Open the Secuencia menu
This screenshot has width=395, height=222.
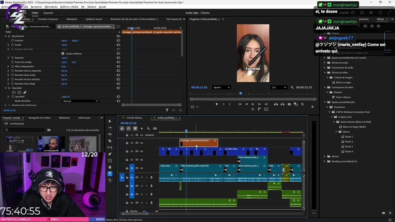pos(36,7)
